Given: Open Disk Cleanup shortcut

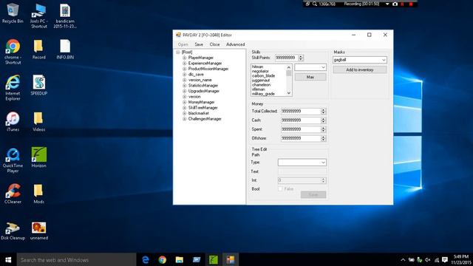Looking at the screenshot, I should (13, 231).
